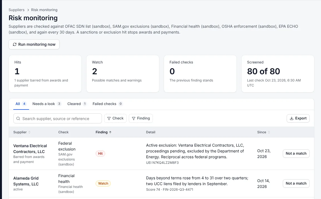Click Last check Oct 23, 2026 text

click(x=274, y=83)
